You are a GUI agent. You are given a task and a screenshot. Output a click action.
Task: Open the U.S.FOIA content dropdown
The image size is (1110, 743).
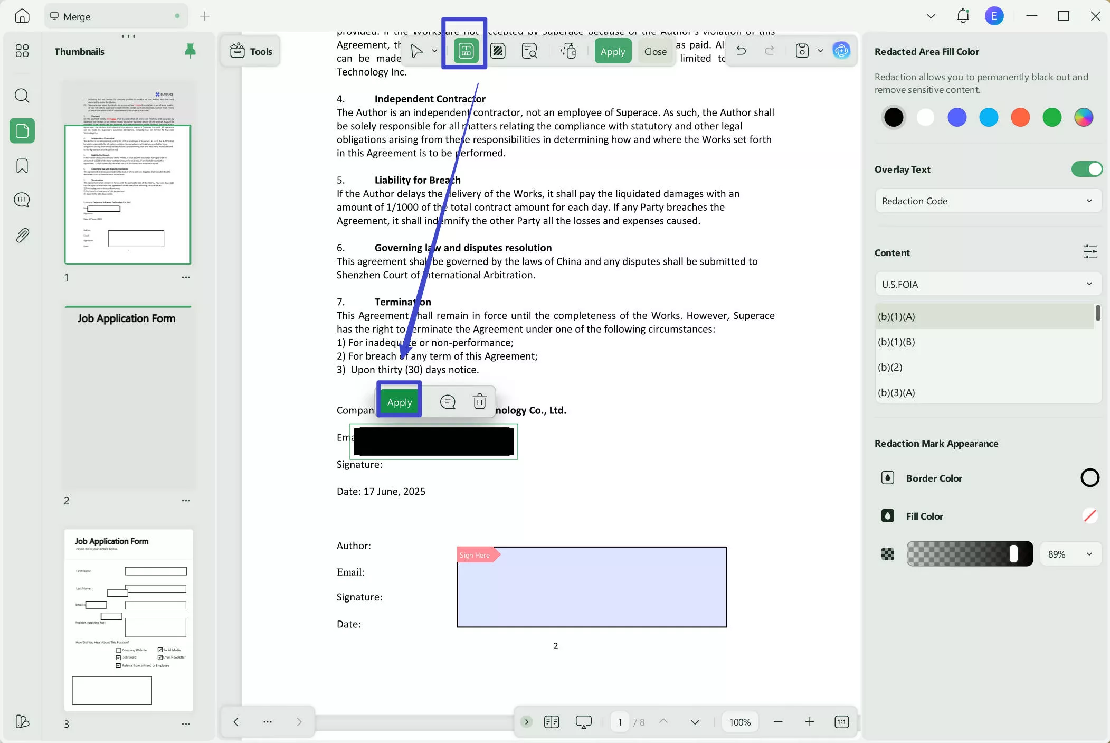tap(988, 284)
